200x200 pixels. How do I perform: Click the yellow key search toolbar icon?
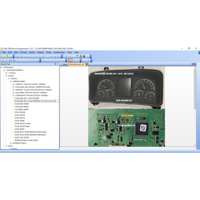[80, 56]
